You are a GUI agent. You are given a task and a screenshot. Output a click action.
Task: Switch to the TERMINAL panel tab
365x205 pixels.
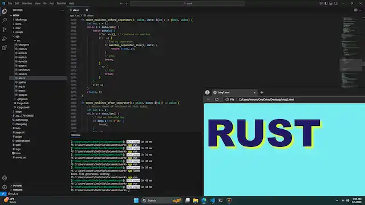pos(75,135)
